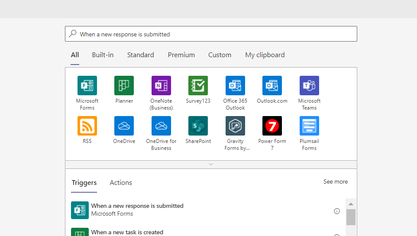Open the SharePoint connector
Screen dimensions: 417x236
point(198,126)
